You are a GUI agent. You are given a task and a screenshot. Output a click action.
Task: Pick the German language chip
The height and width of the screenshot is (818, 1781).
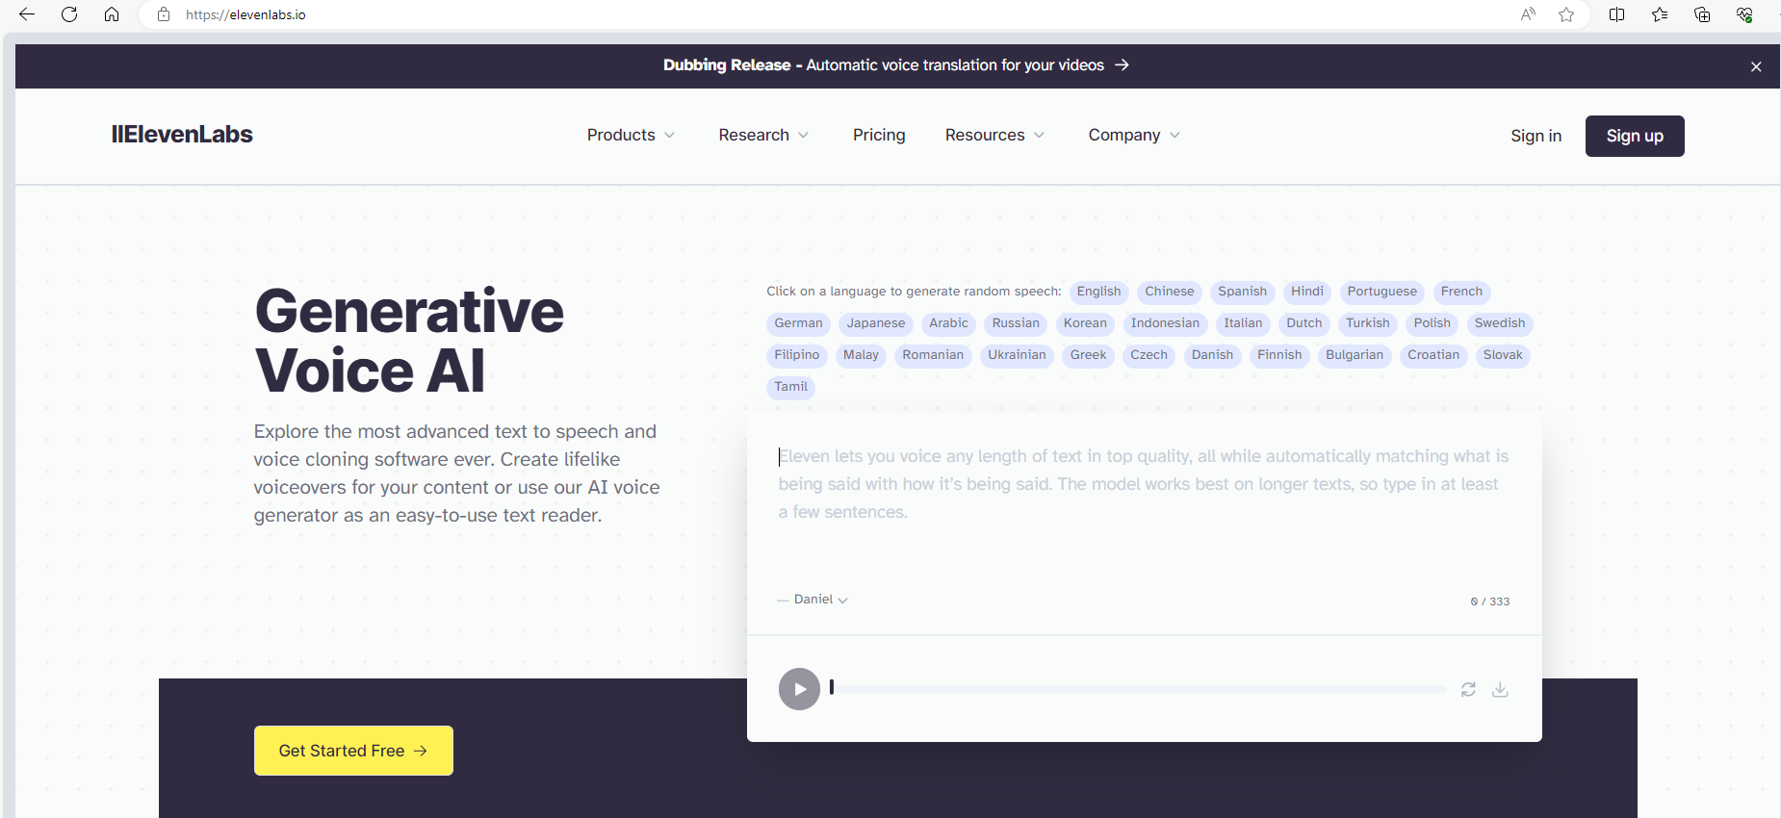(x=799, y=323)
